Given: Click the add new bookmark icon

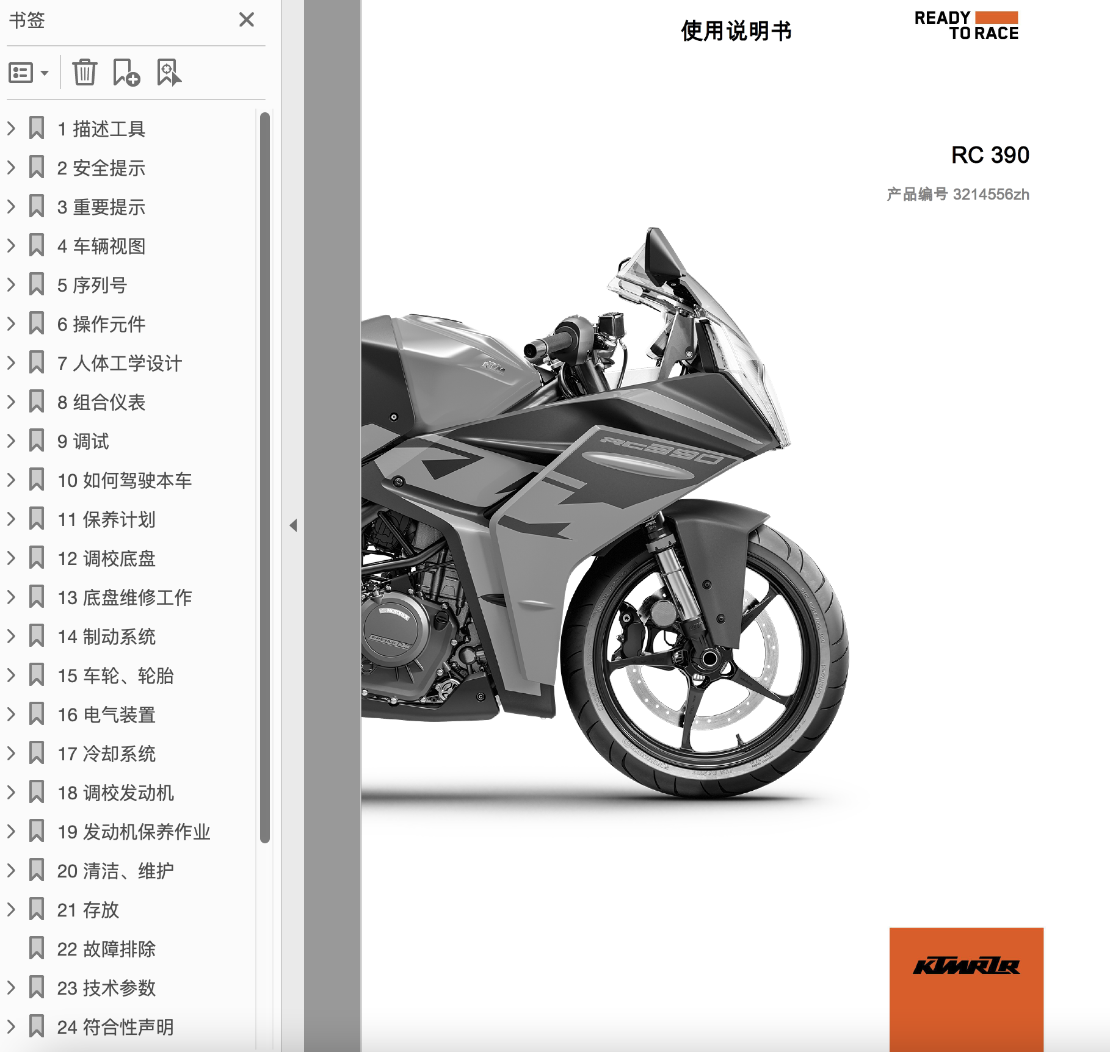Looking at the screenshot, I should (126, 73).
